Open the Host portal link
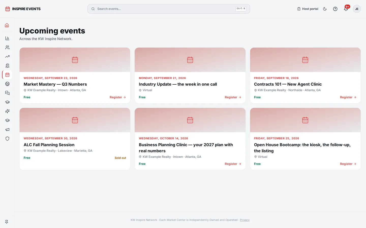 pos(308,9)
